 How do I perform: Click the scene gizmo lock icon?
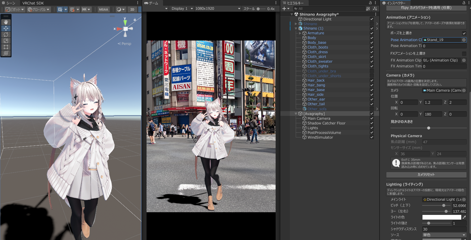135,20
